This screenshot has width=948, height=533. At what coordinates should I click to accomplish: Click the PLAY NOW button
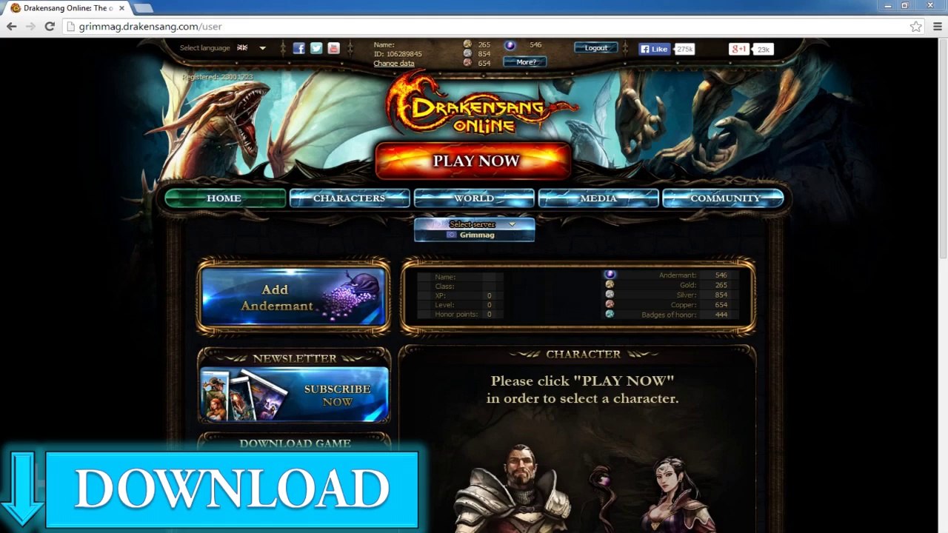pos(474,161)
